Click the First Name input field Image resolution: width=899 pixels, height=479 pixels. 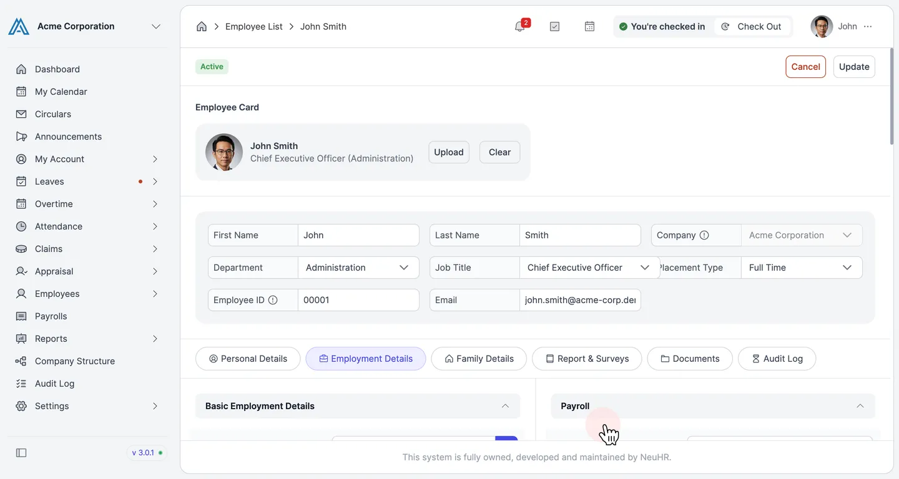358,235
